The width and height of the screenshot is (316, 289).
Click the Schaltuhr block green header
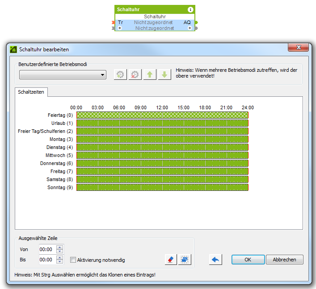pos(155,9)
